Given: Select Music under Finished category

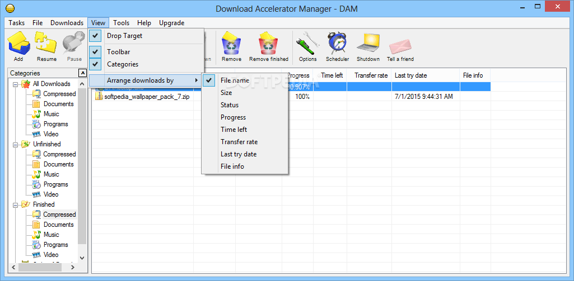Looking at the screenshot, I should click(52, 235).
